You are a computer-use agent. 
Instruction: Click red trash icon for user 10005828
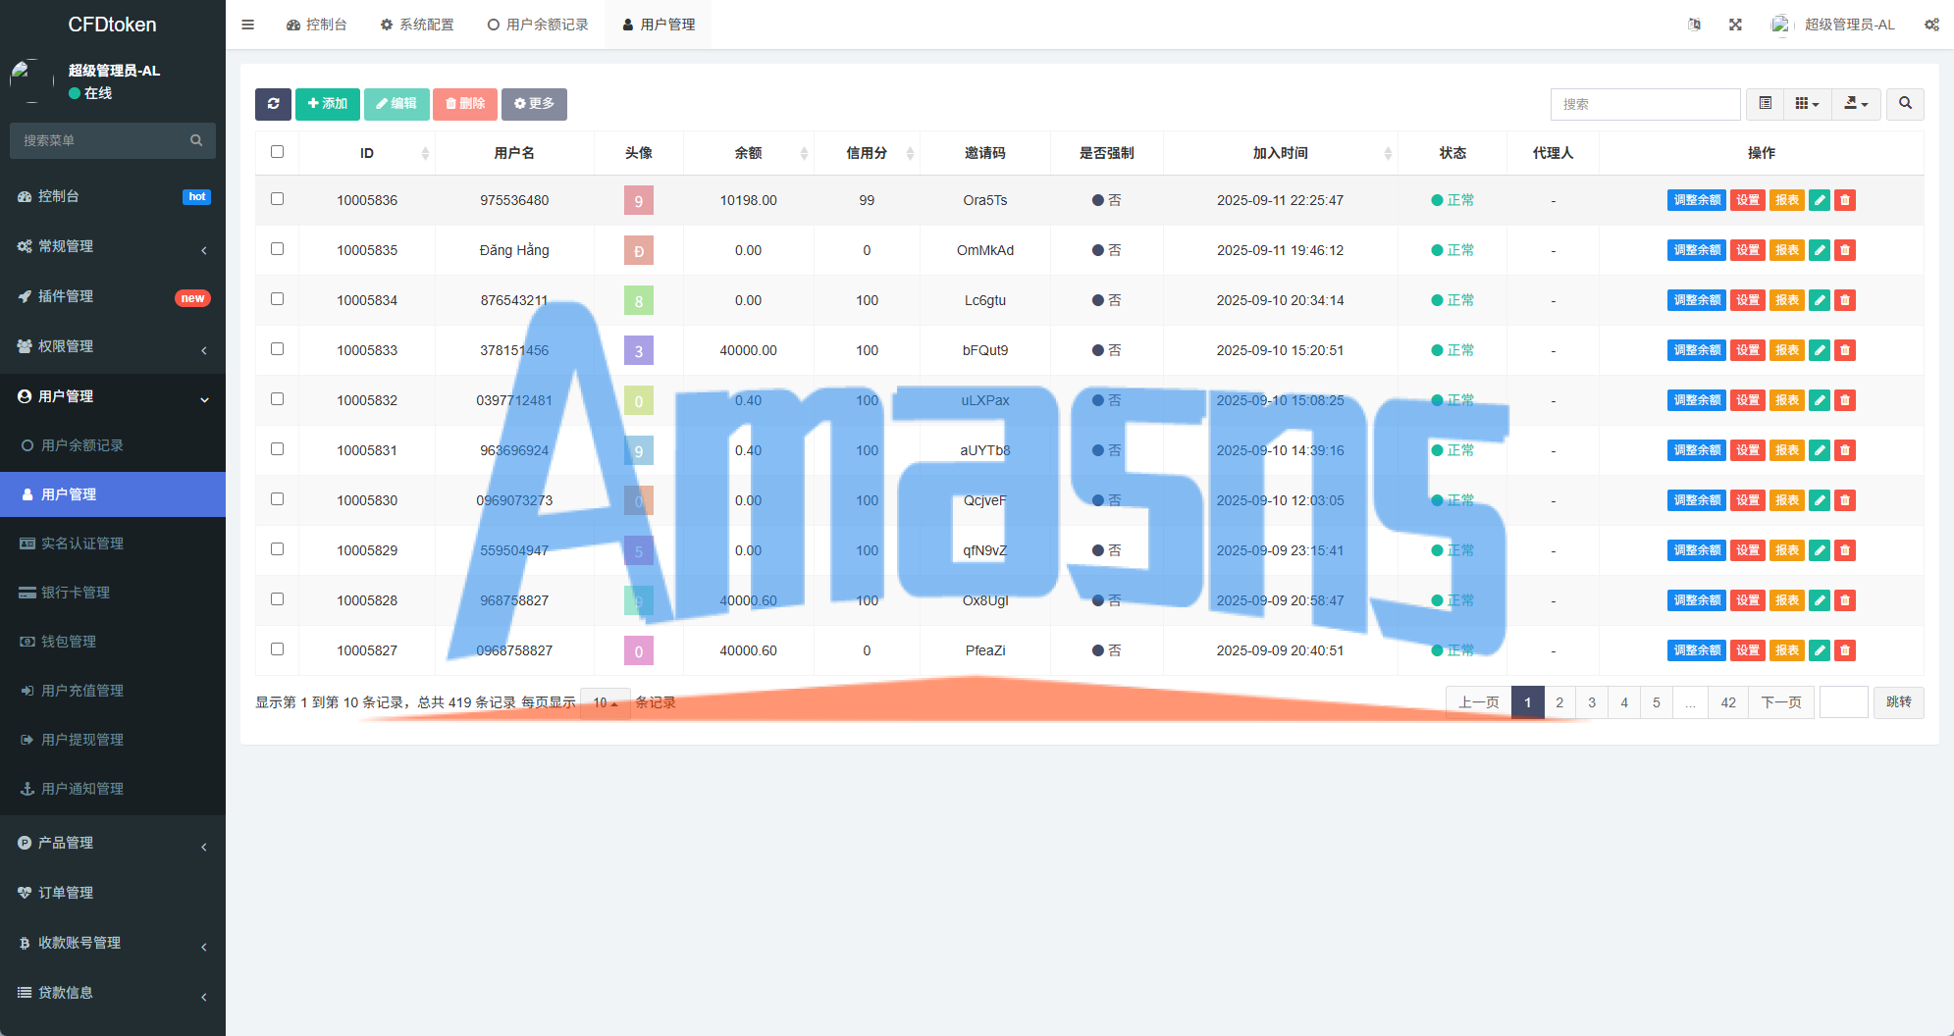click(x=1845, y=600)
